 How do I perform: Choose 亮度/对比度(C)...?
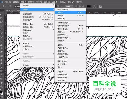70,9
